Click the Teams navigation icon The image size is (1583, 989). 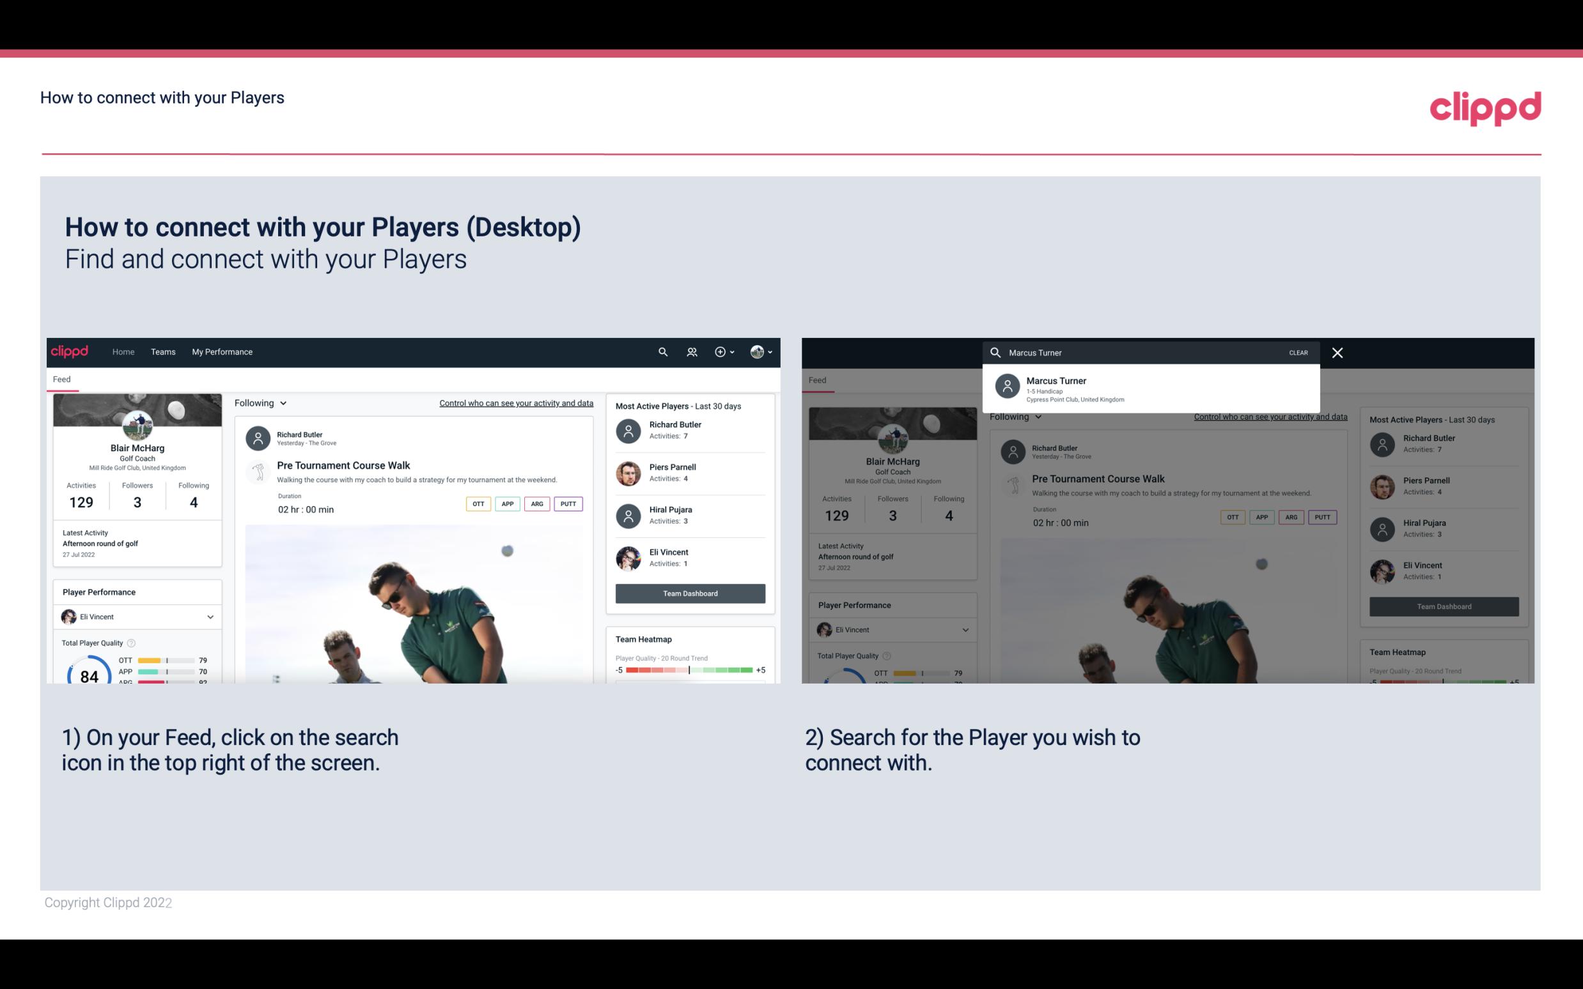click(x=162, y=351)
